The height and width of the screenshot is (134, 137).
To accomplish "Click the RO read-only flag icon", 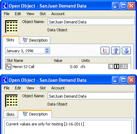I will tap(124, 67).
